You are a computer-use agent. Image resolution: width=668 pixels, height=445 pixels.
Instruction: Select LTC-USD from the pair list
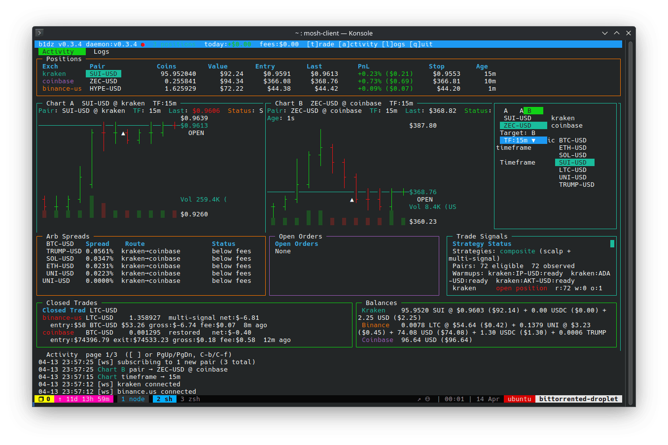point(574,170)
